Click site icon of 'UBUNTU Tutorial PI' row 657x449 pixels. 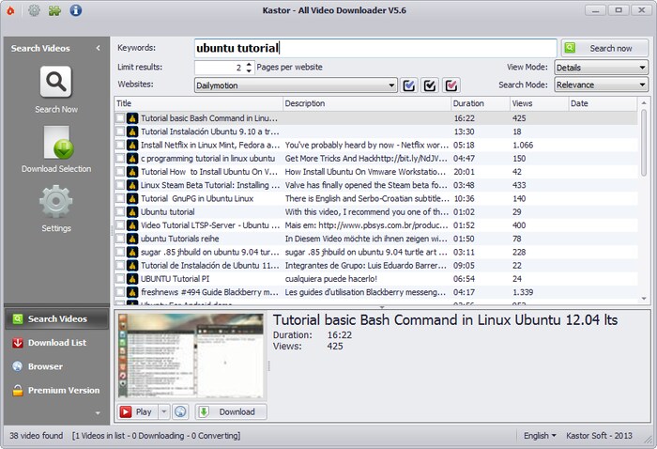tap(132, 279)
